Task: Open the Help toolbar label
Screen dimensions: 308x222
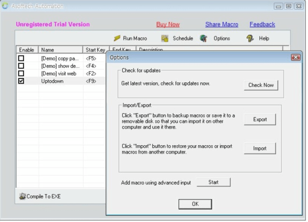Action: (264, 38)
